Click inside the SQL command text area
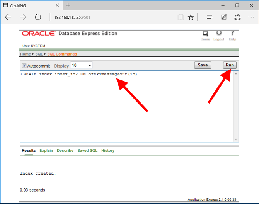Viewport: 259px width, 204px height. pyautogui.click(x=127, y=107)
